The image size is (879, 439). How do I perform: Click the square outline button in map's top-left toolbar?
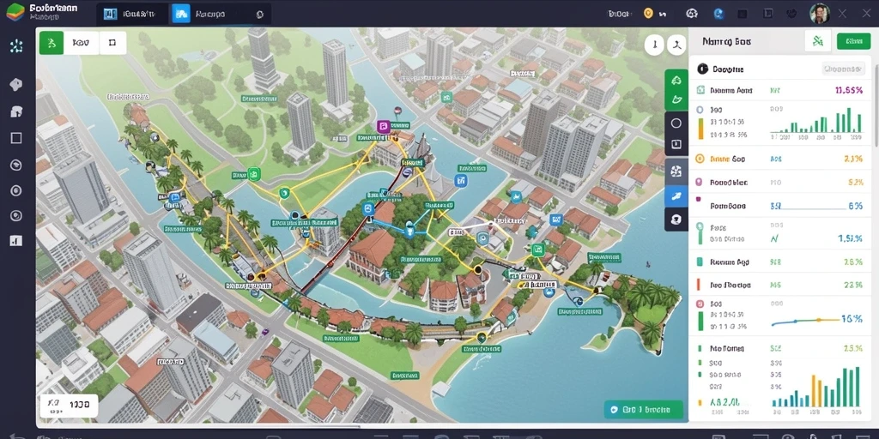pos(112,42)
